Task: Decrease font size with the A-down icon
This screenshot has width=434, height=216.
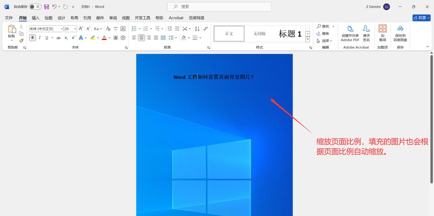Action: [88, 29]
